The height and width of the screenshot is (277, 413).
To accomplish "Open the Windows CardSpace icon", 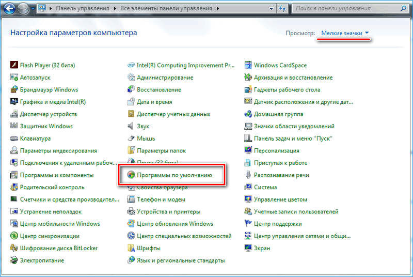I will [248, 65].
